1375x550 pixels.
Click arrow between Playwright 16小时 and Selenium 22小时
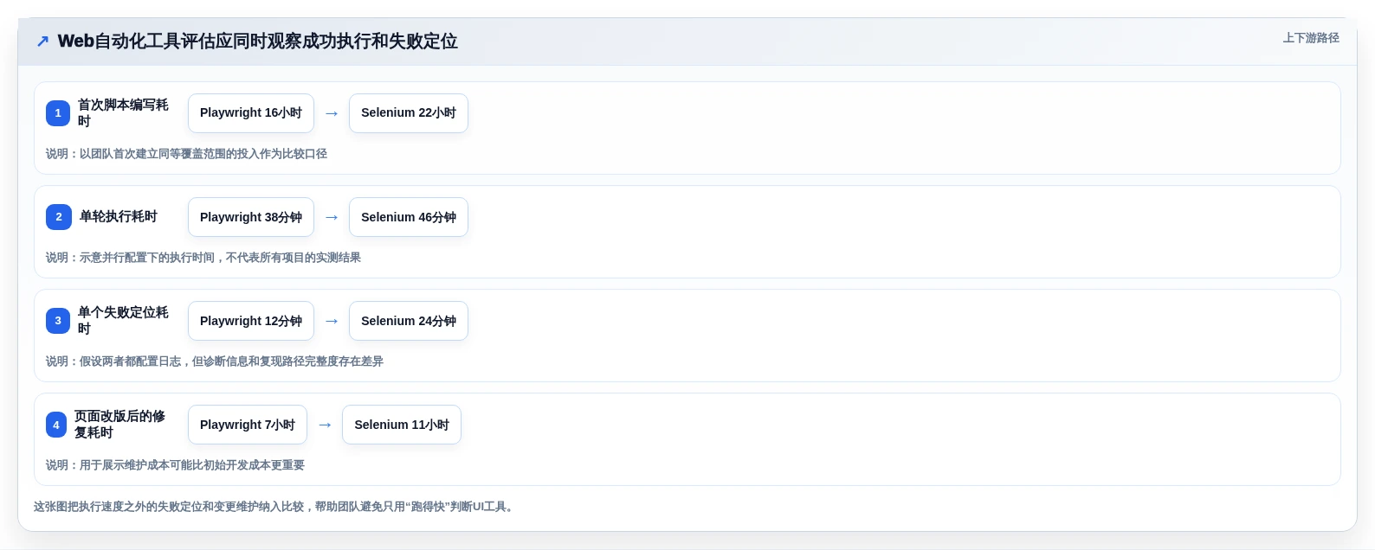point(332,113)
